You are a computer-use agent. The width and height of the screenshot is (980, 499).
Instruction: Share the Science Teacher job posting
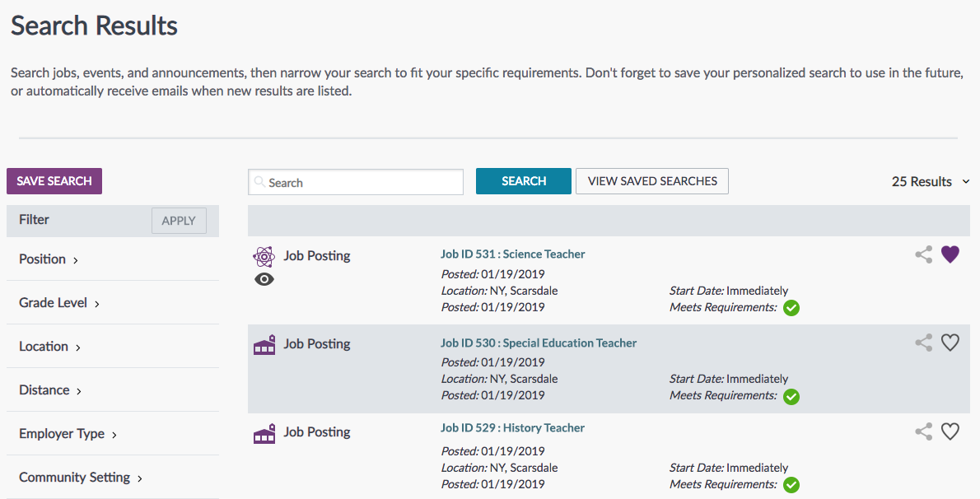(x=923, y=255)
